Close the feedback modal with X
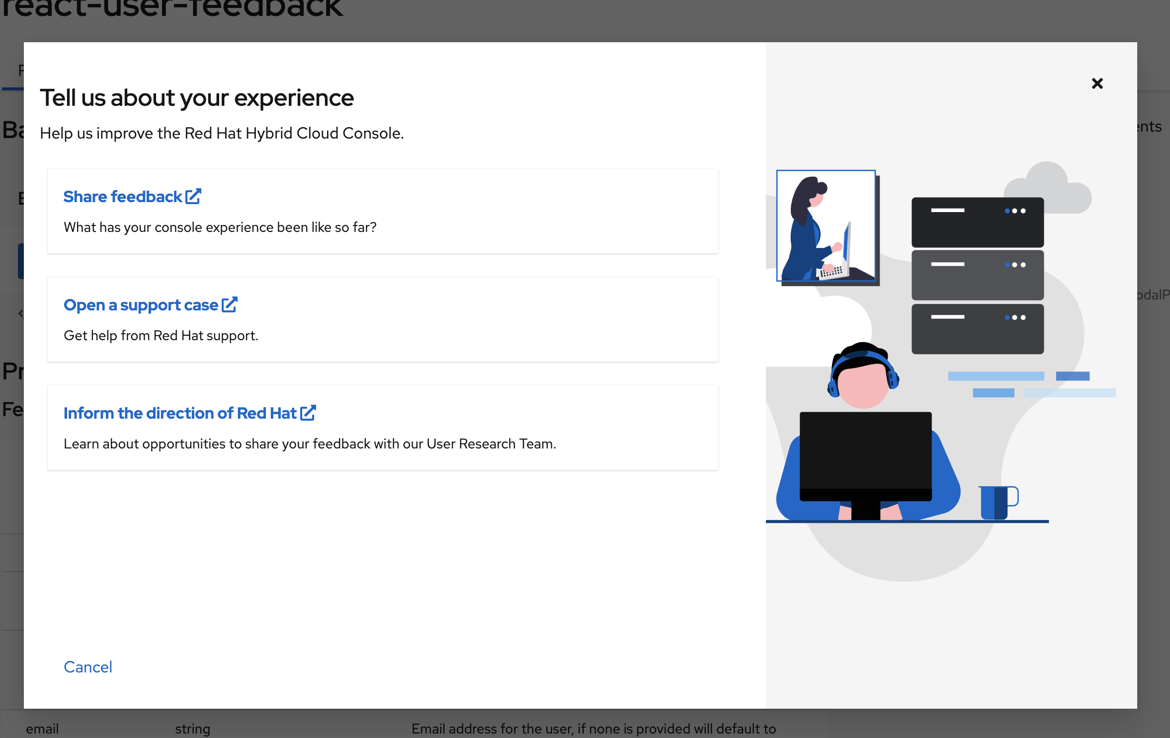The image size is (1170, 738). click(x=1097, y=83)
